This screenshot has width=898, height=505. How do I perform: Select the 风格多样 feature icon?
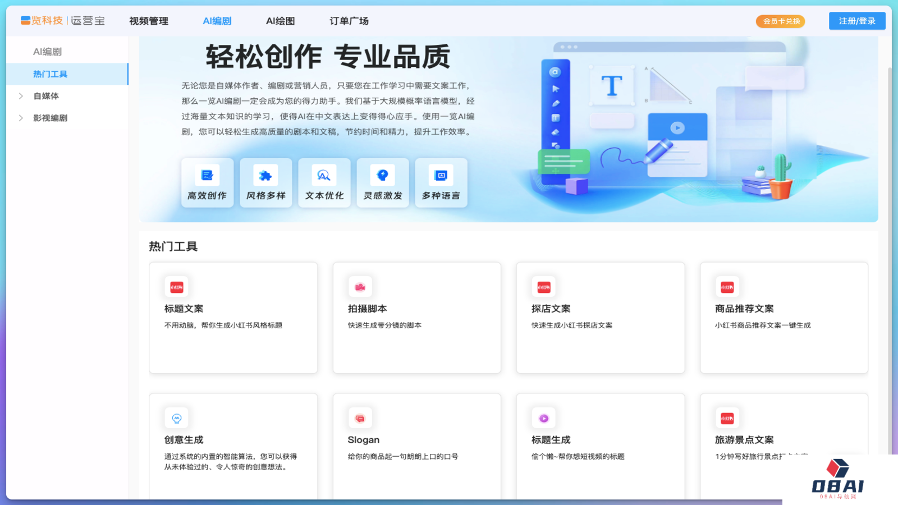265,175
